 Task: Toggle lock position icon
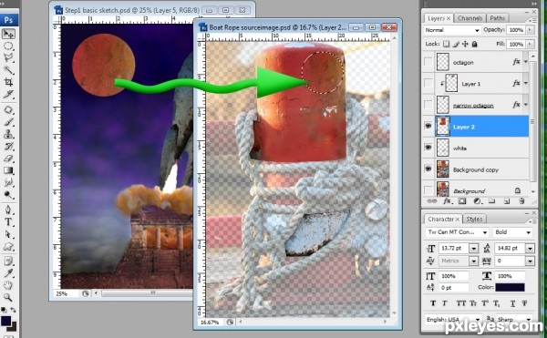tap(465, 44)
